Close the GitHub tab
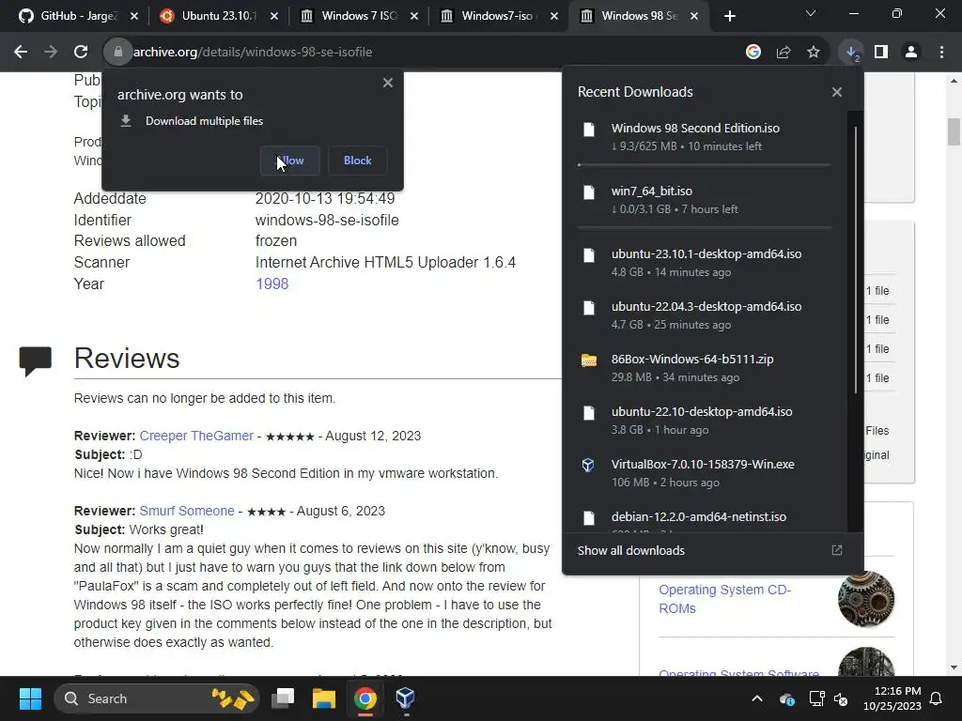Image resolution: width=962 pixels, height=721 pixels. pyautogui.click(x=134, y=16)
